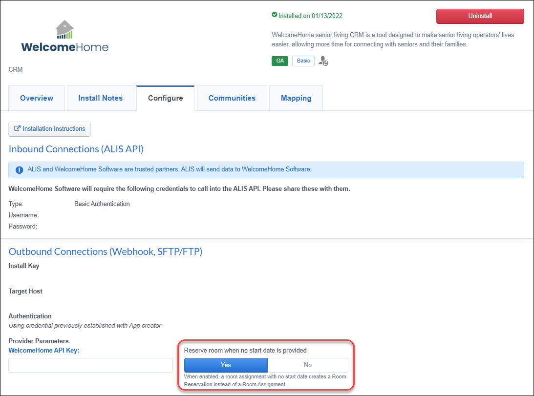534x396 pixels.
Task: Click the WelcomeHome logo
Action: [64, 36]
